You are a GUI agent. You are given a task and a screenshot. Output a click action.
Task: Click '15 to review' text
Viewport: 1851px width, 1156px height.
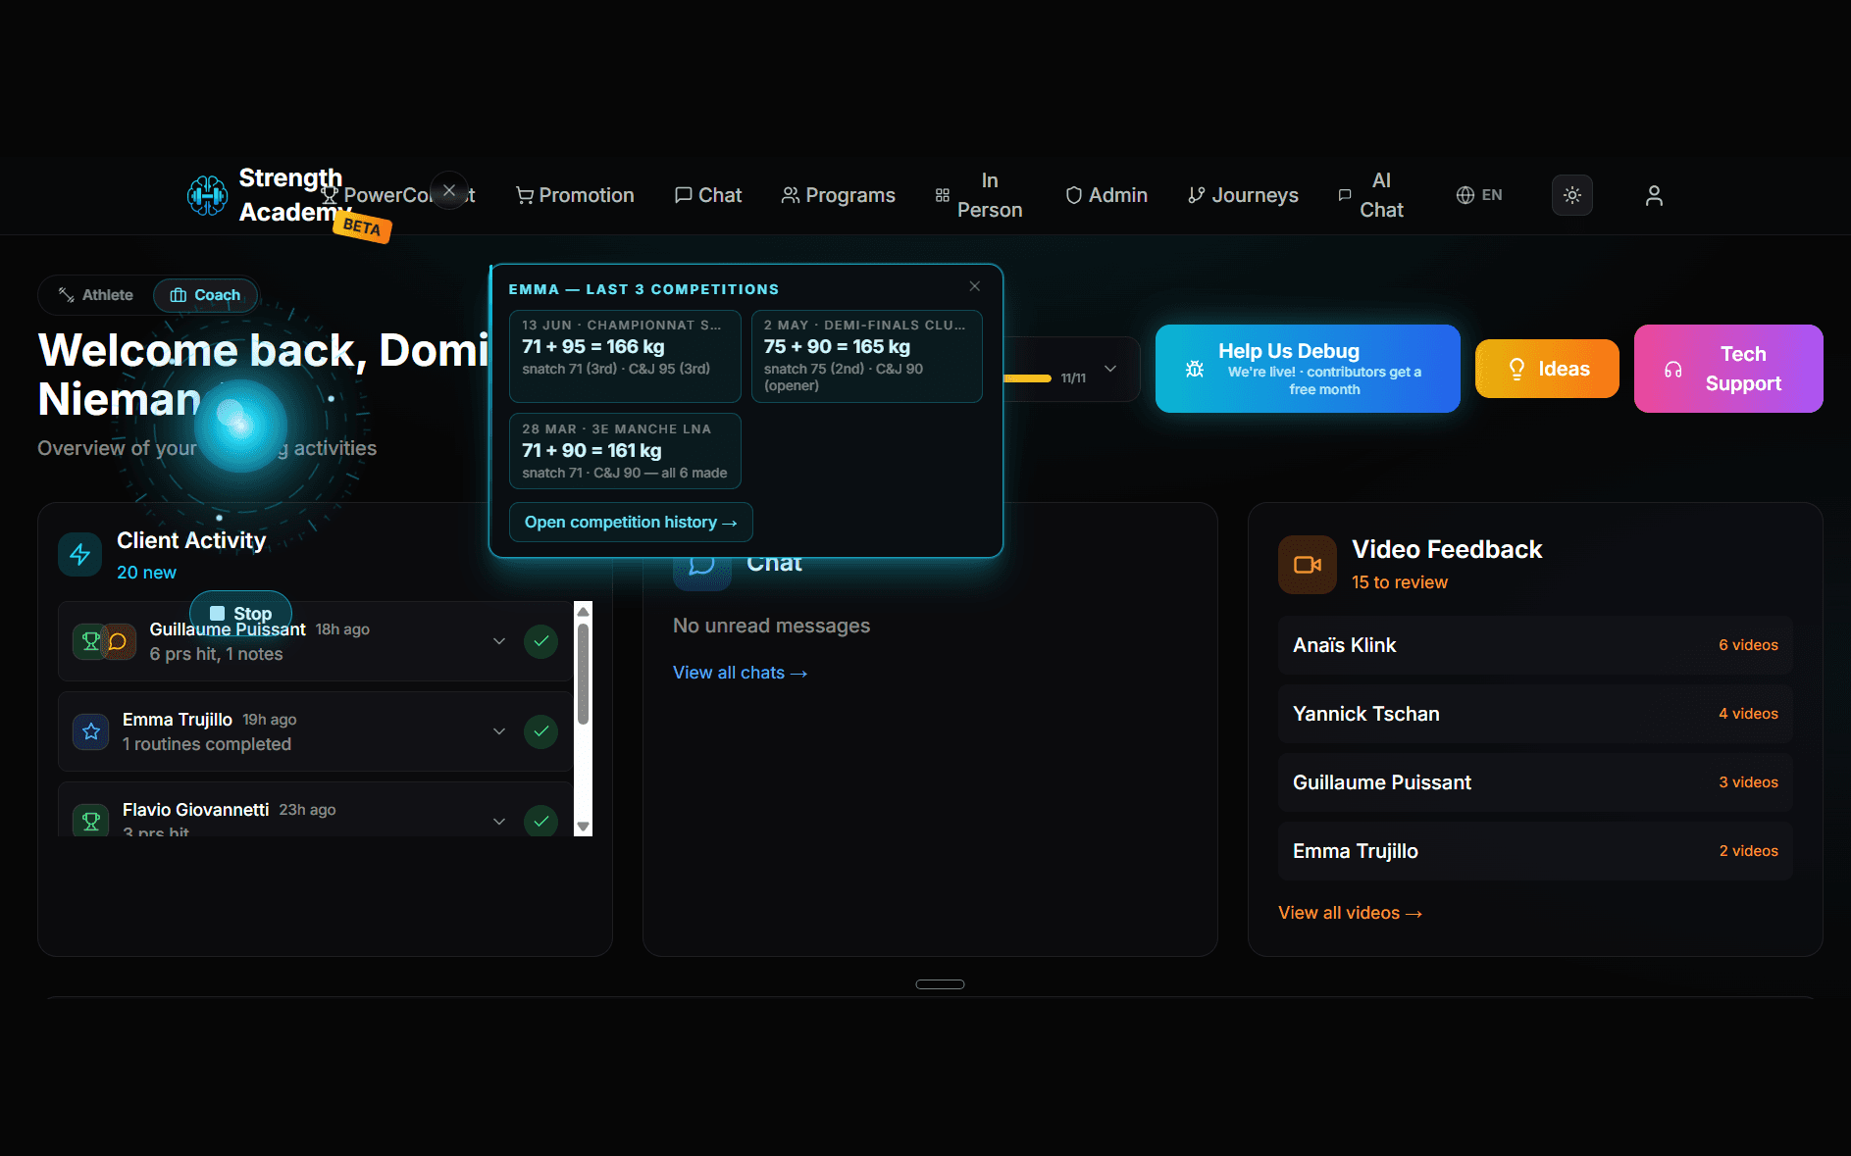point(1399,582)
